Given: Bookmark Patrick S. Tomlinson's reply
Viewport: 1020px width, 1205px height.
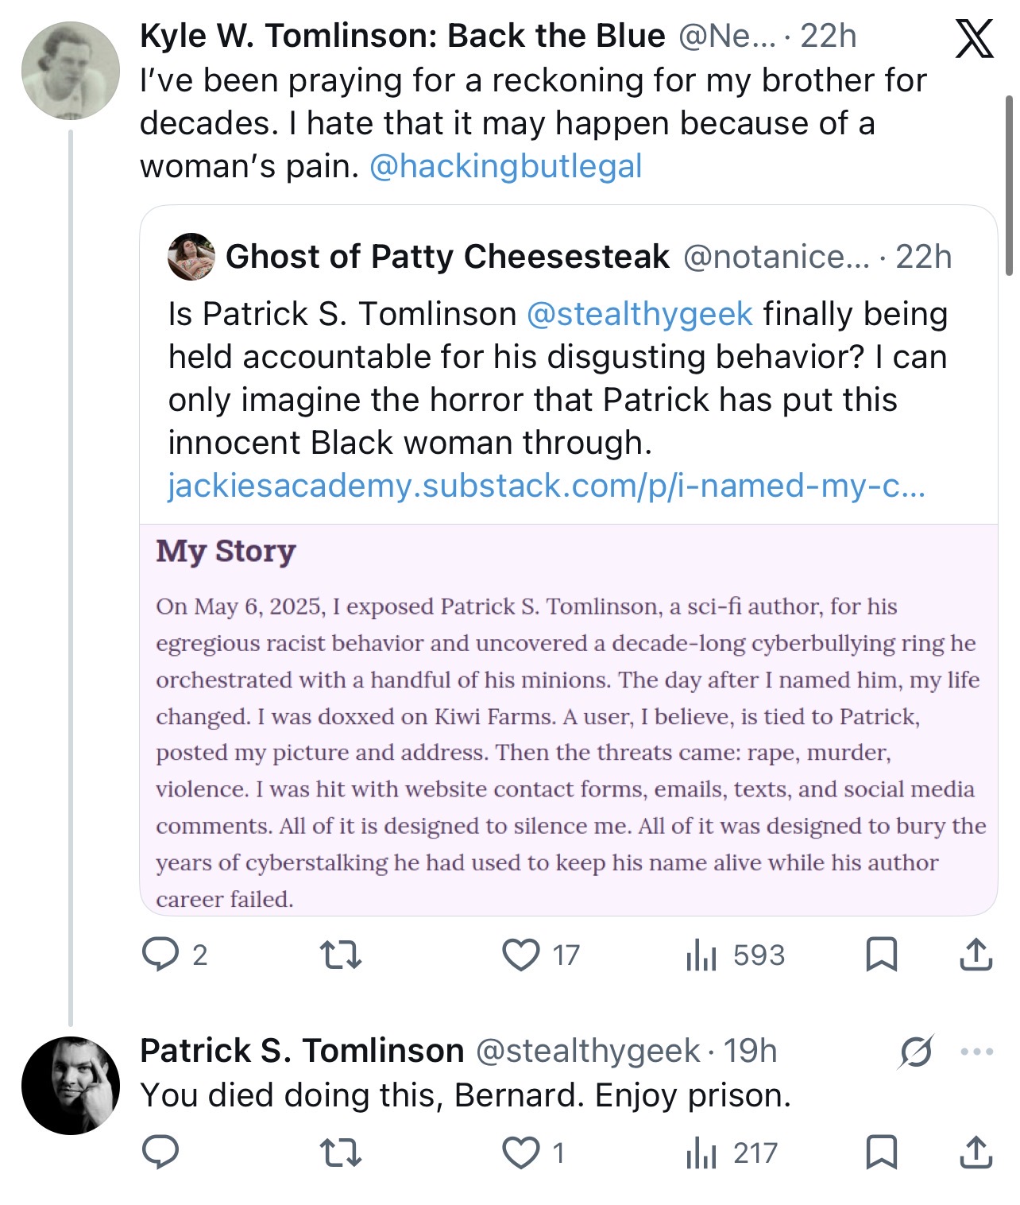Looking at the screenshot, I should (x=881, y=1153).
